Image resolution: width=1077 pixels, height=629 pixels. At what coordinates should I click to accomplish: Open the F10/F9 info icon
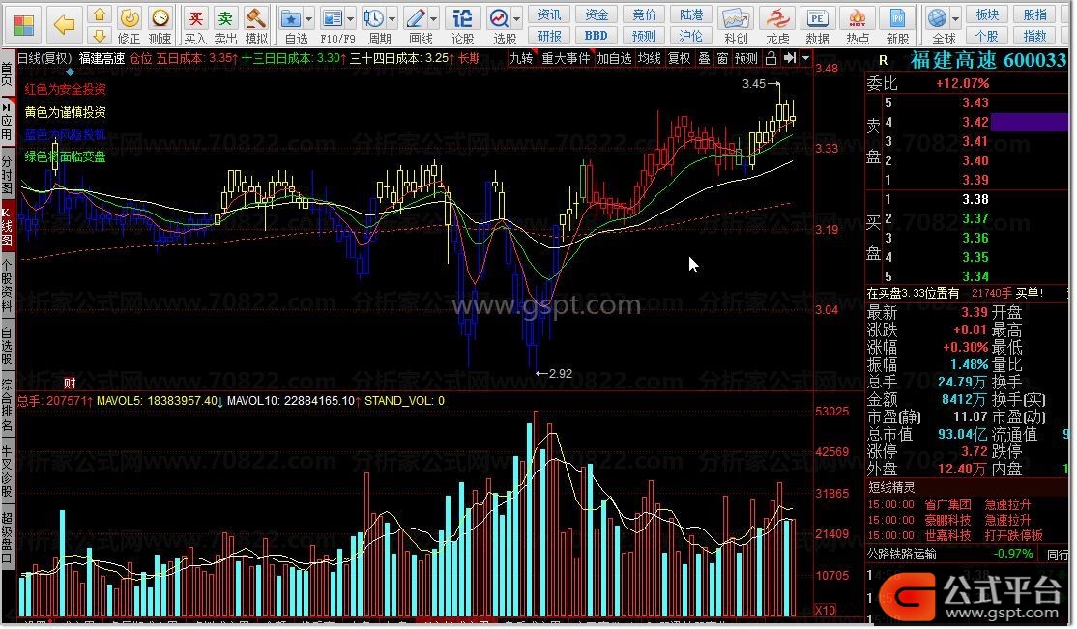333,18
